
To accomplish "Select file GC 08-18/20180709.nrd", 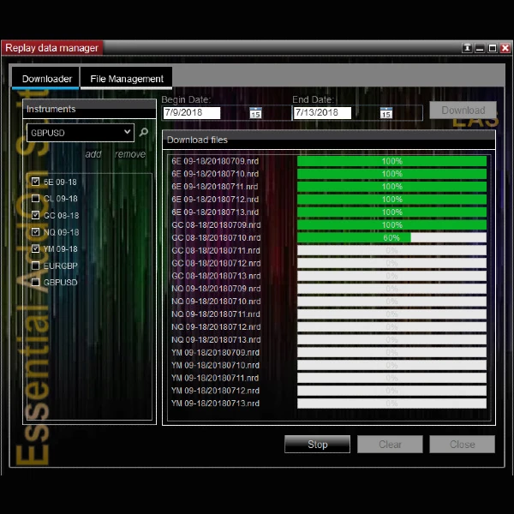I will 216,224.
